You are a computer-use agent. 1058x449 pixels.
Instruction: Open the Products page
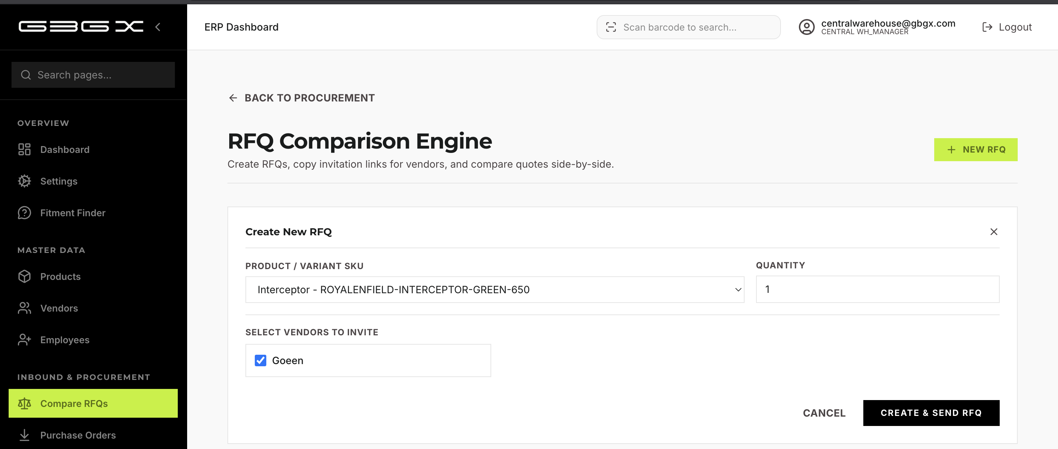point(93,276)
